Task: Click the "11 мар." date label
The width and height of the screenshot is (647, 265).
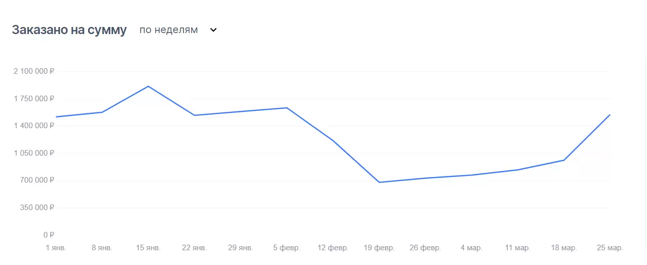Action: tap(517, 248)
